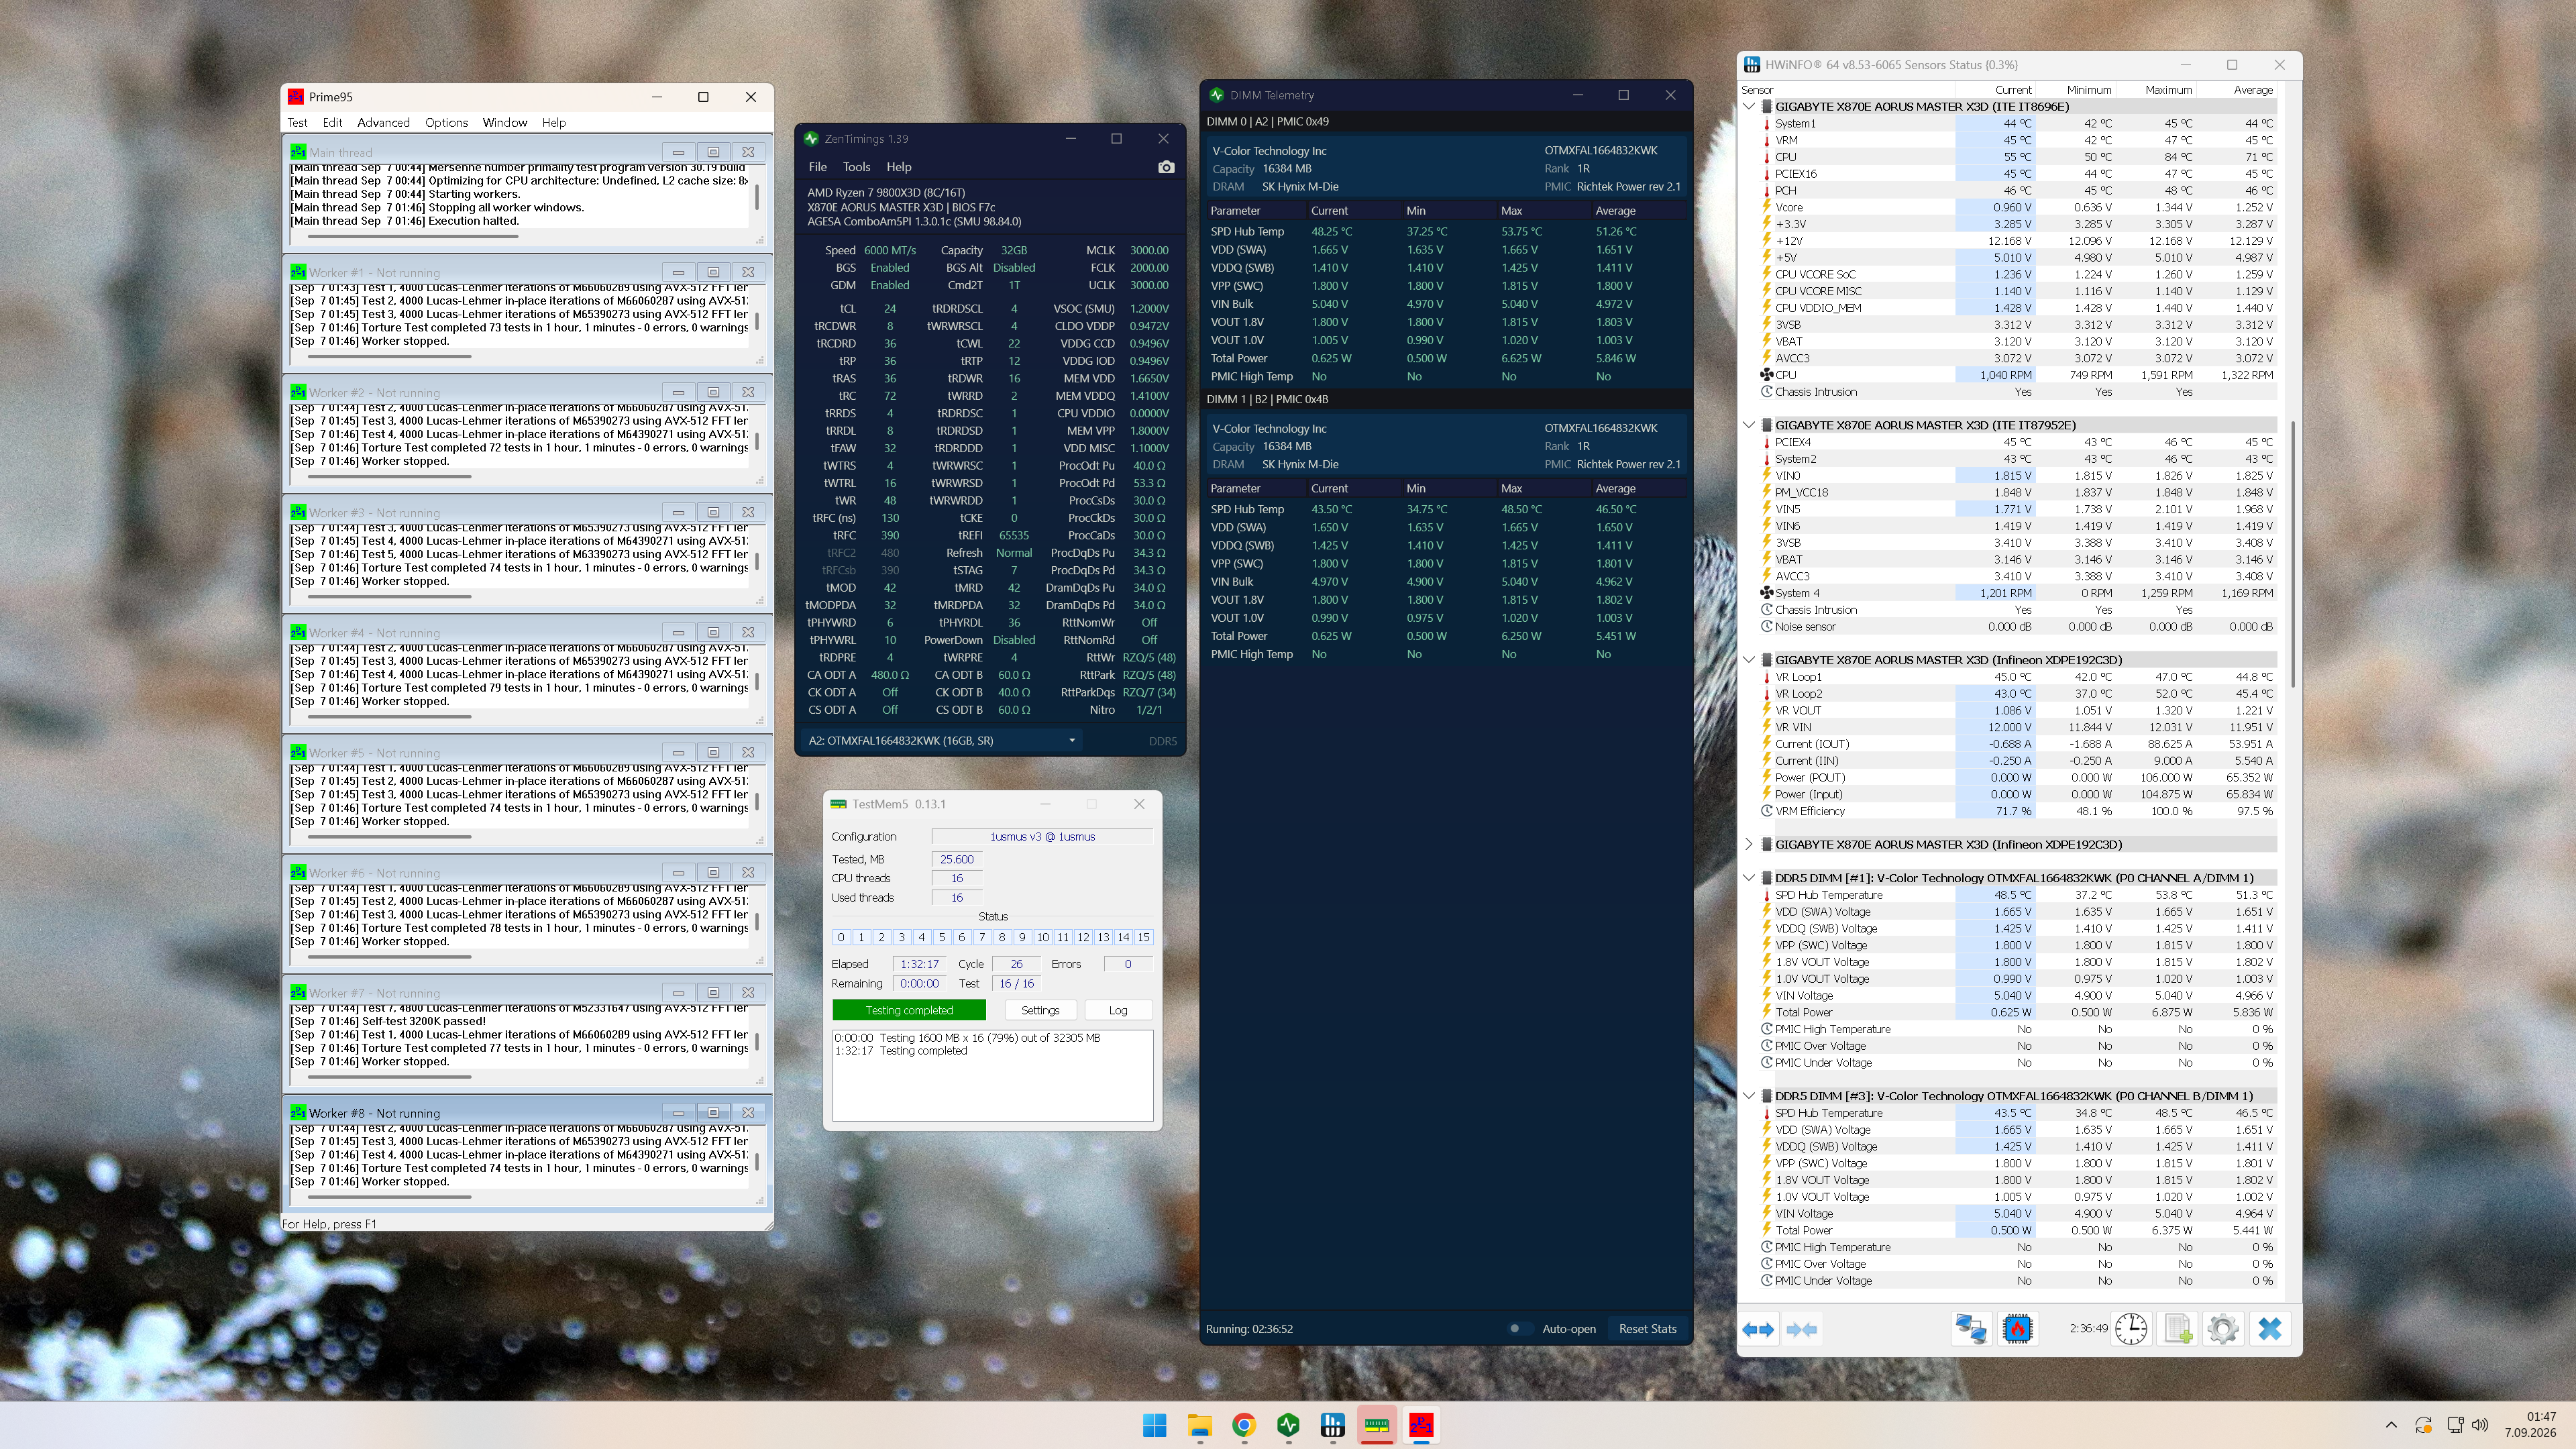Viewport: 2576px width, 1449px height.
Task: Open HWiNFO sensor settings gear
Action: pos(2223,1329)
